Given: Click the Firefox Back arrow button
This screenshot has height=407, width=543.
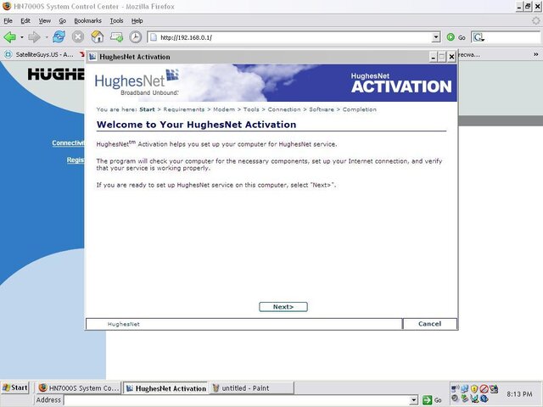Looking at the screenshot, I should click(x=9, y=37).
